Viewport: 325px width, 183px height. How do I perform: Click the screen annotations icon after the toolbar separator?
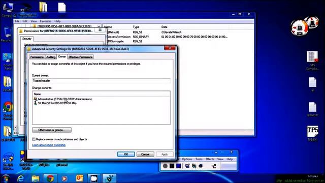(x=187, y=166)
